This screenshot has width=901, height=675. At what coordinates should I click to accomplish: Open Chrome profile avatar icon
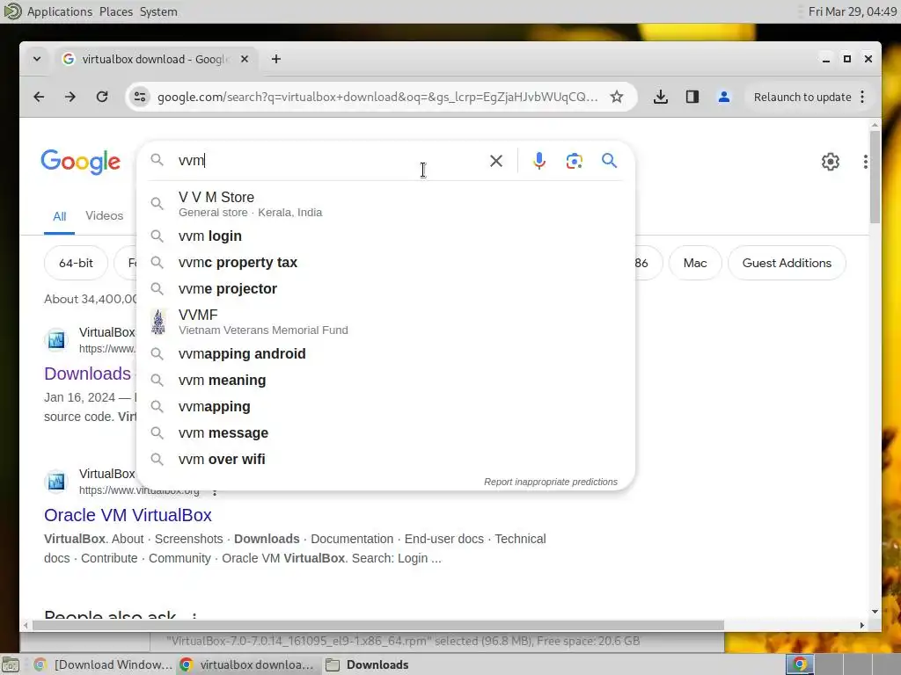pyautogui.click(x=723, y=97)
